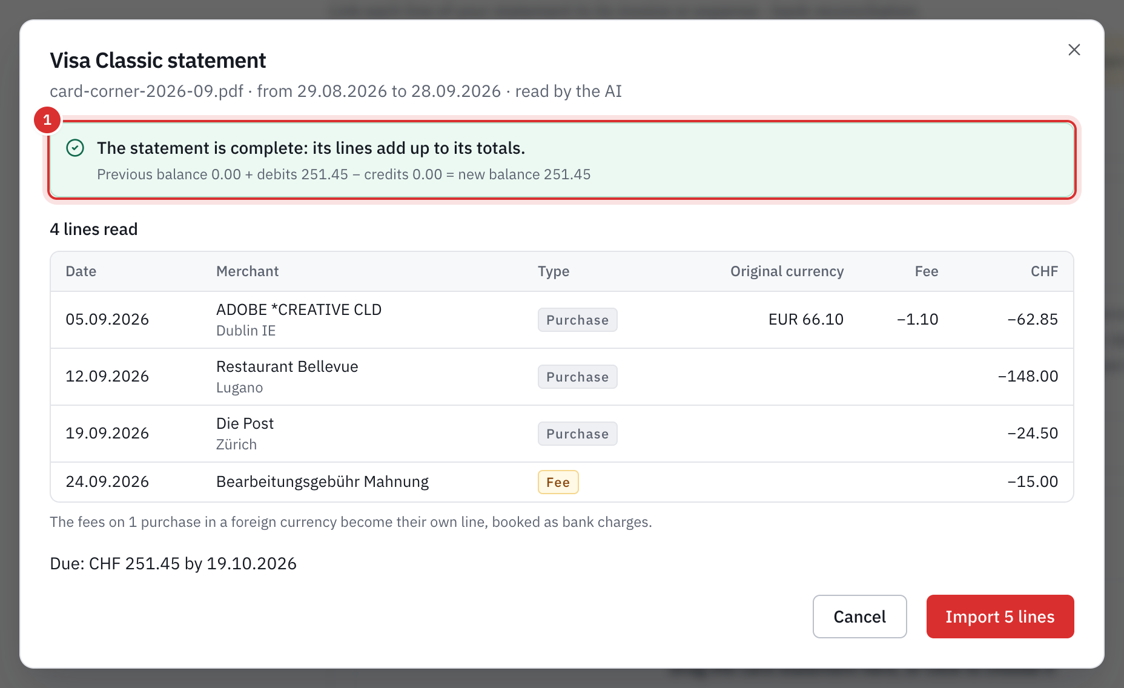Click the Date column header
Viewport: 1124px width, 688px height.
pos(81,271)
